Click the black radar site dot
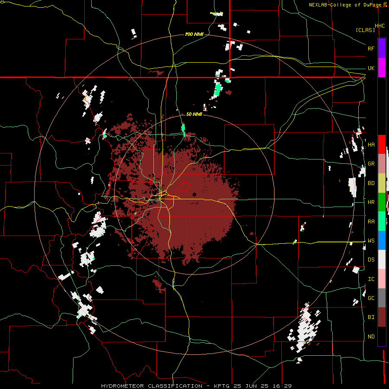The image size is (389, 389). [194, 194]
